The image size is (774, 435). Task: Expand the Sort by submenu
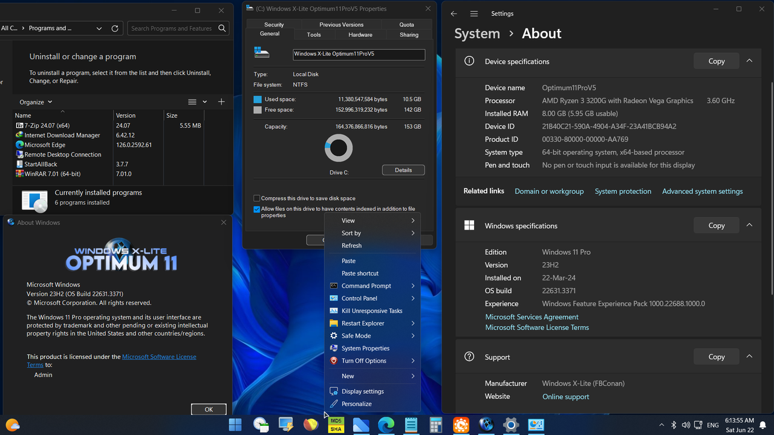click(x=351, y=233)
